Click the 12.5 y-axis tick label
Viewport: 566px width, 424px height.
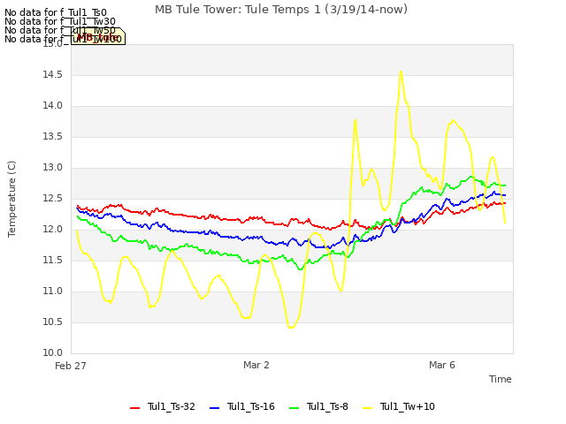tap(53, 199)
